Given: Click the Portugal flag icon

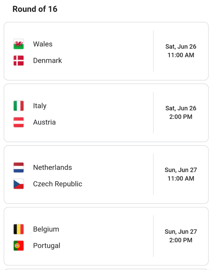Looking at the screenshot, I should coord(19,246).
